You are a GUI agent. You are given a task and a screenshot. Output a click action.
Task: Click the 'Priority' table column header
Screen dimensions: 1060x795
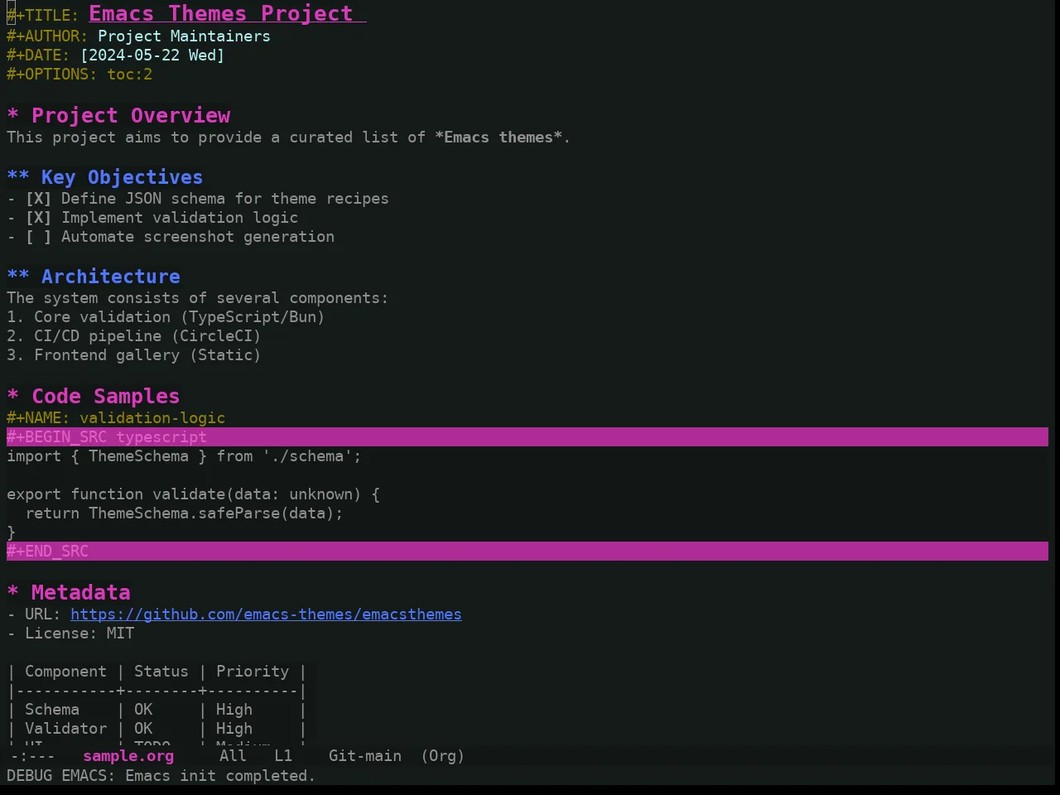(253, 672)
